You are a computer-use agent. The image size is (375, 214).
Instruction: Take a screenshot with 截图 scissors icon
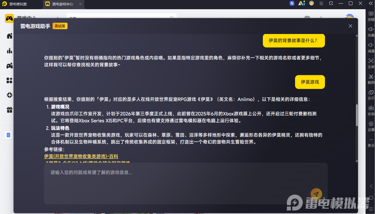[371, 77]
